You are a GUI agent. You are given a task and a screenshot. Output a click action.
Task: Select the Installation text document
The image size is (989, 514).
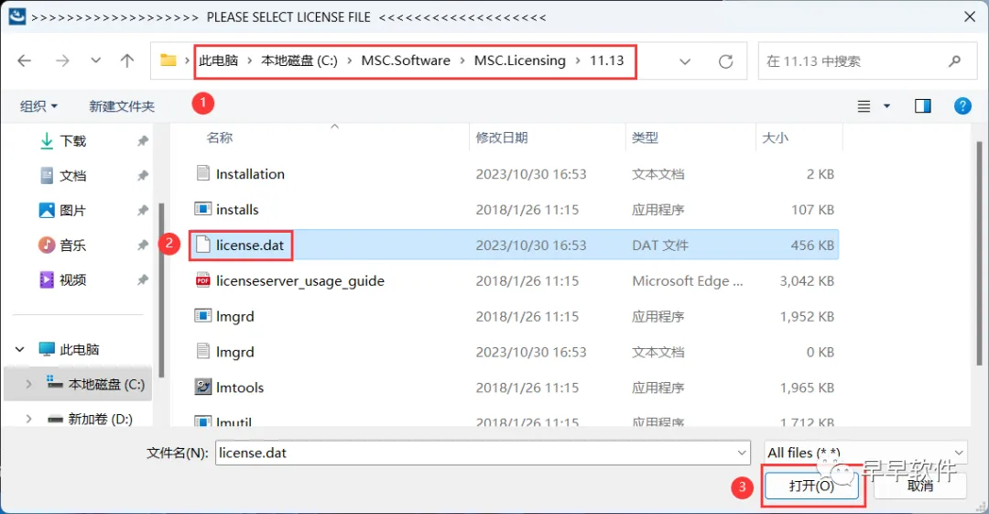[x=514, y=174]
